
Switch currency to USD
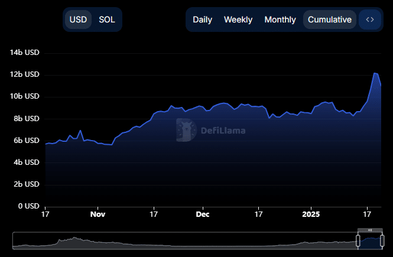click(78, 19)
